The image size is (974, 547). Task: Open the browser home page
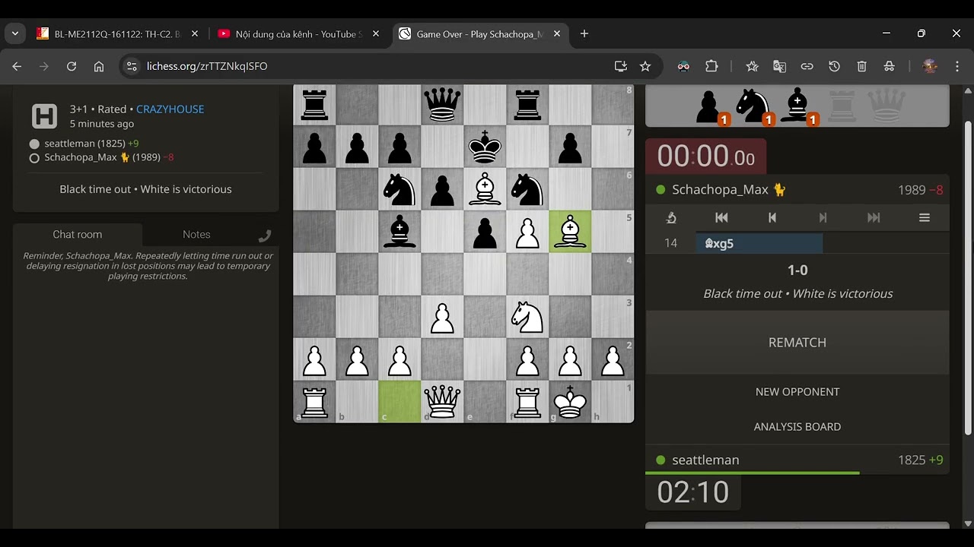click(99, 66)
